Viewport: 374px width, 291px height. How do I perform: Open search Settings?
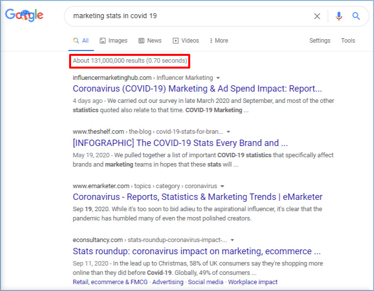tap(320, 41)
